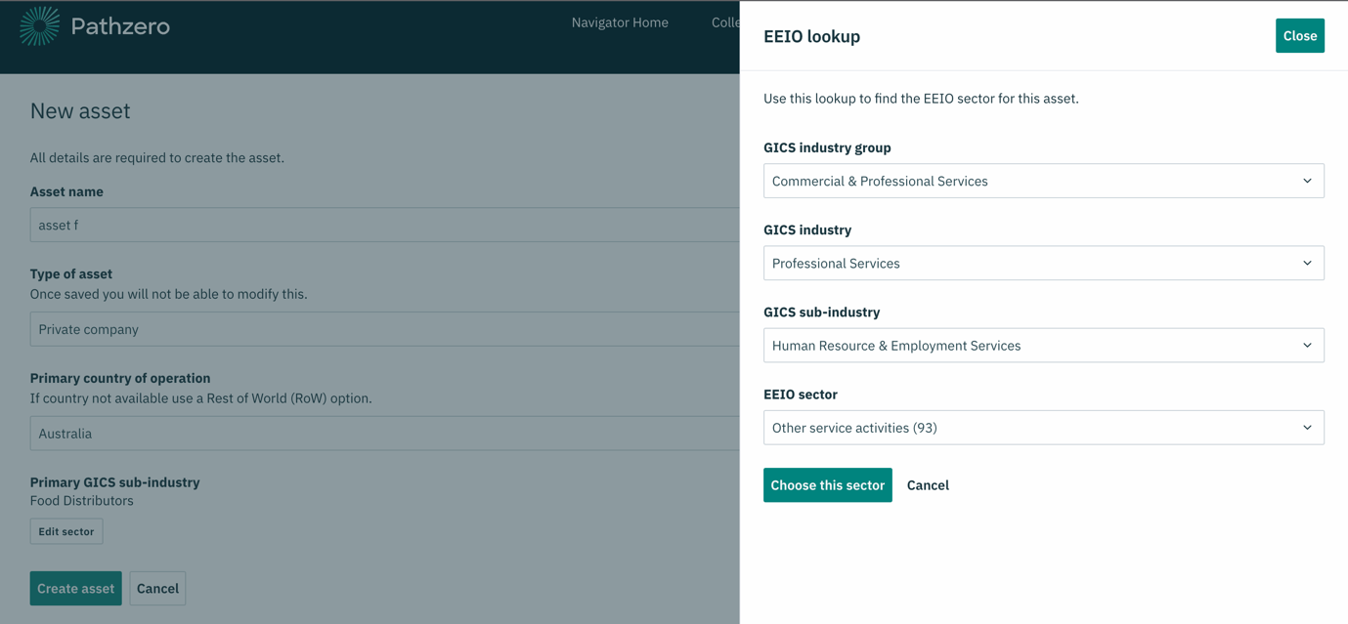Click the "GICS sub-industry" field label
Viewport: 1348px width, 624px height.
pyautogui.click(x=821, y=312)
